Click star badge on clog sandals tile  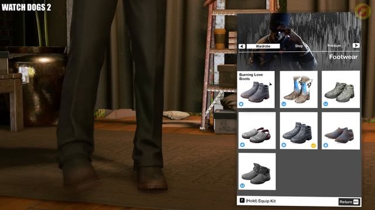coord(242,145)
